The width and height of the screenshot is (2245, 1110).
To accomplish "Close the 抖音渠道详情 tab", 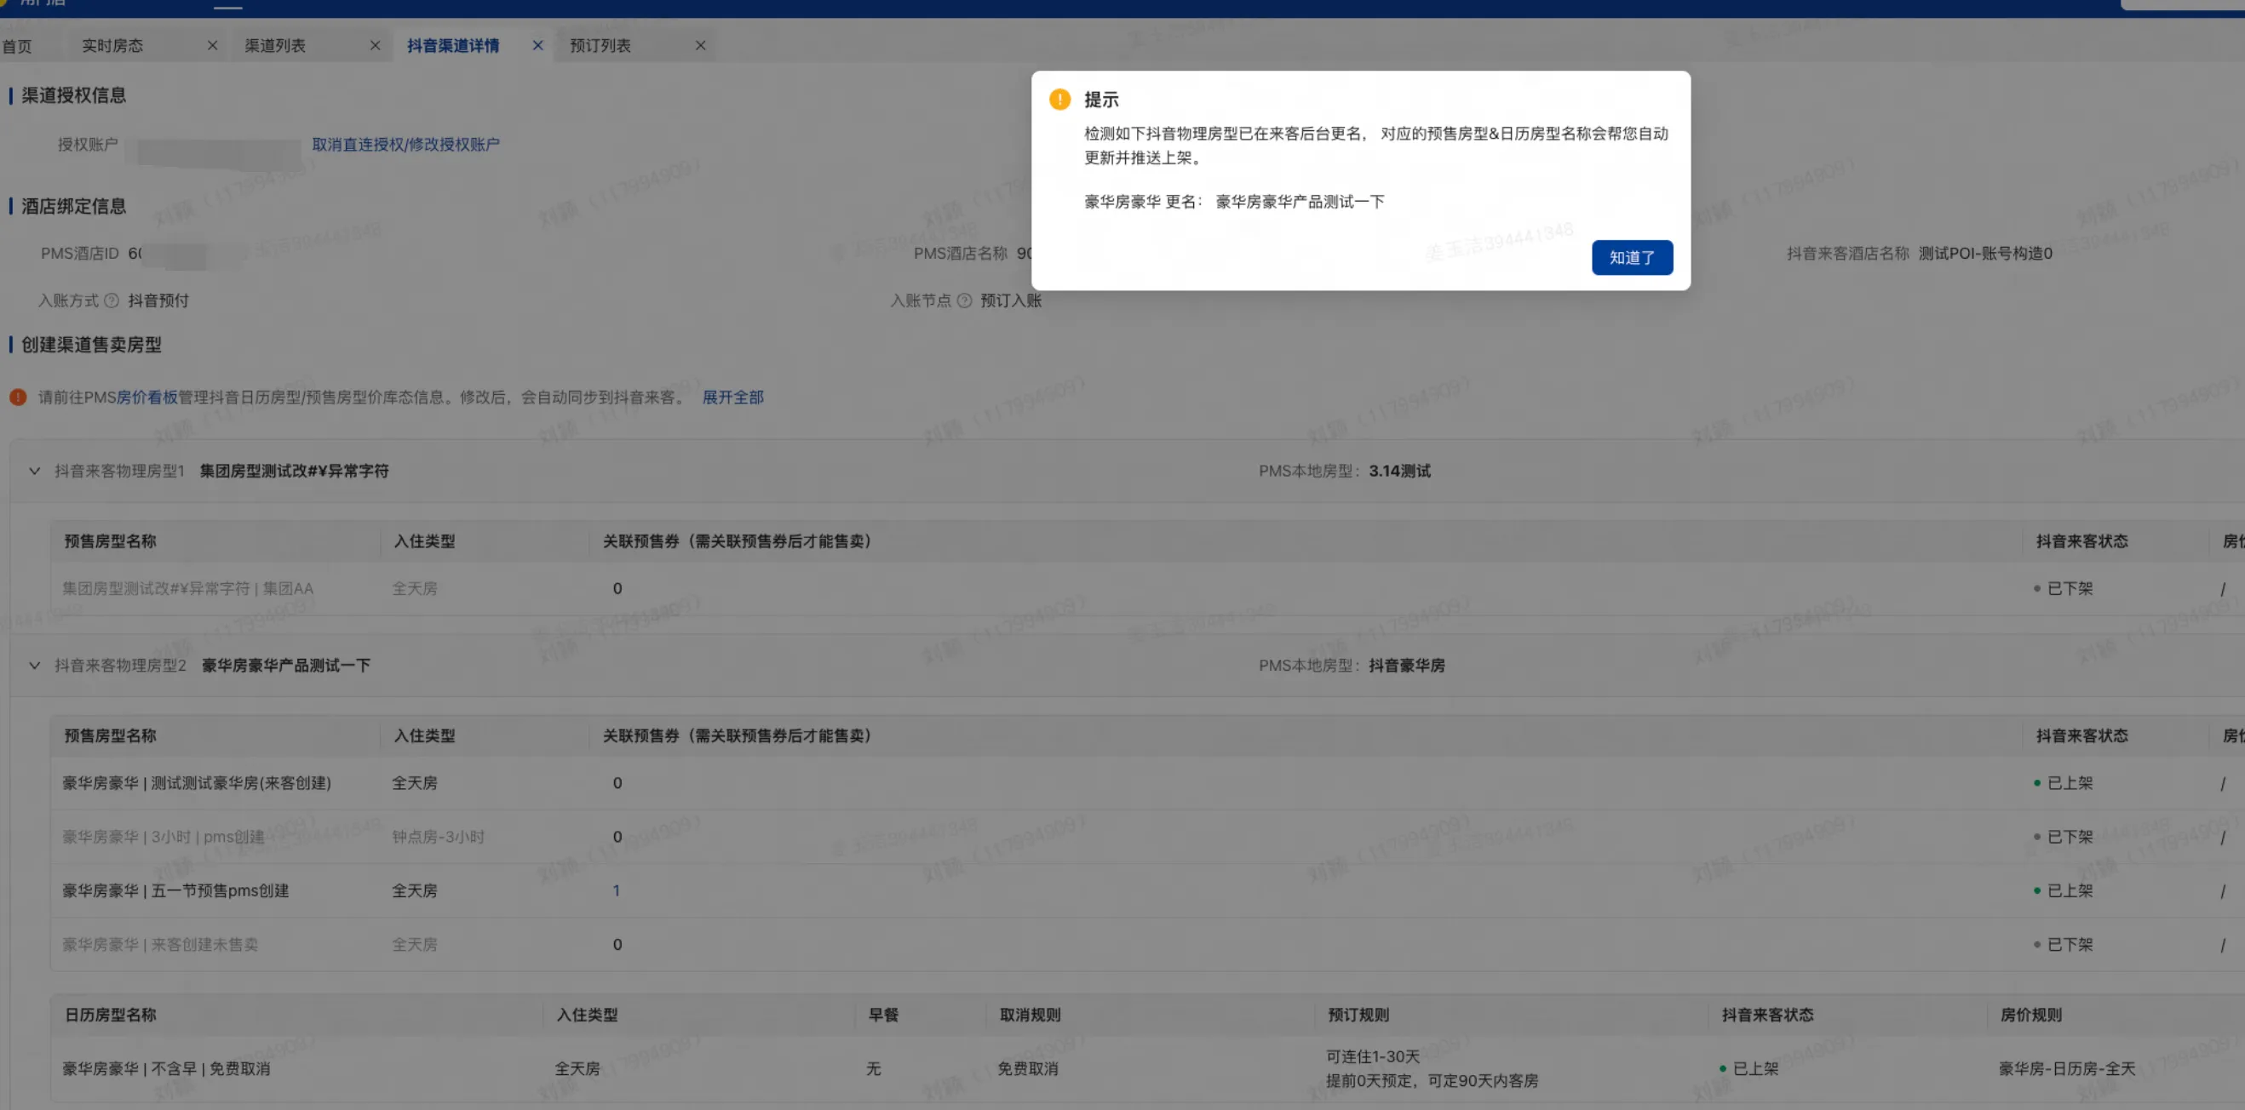I will coord(537,45).
